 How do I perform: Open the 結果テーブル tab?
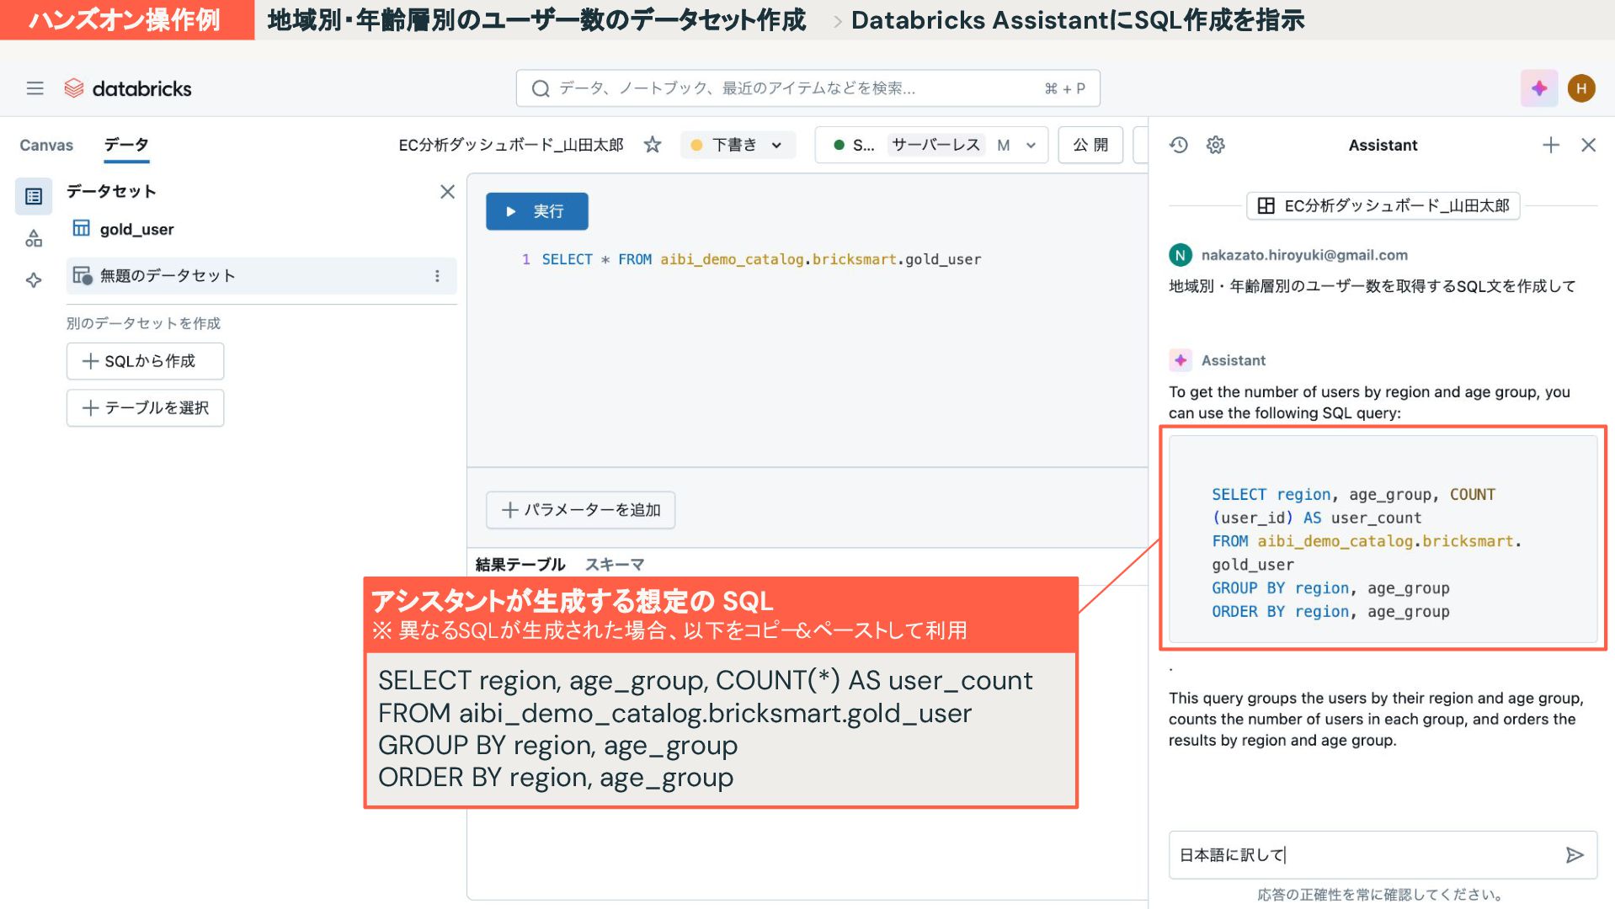pyautogui.click(x=520, y=564)
